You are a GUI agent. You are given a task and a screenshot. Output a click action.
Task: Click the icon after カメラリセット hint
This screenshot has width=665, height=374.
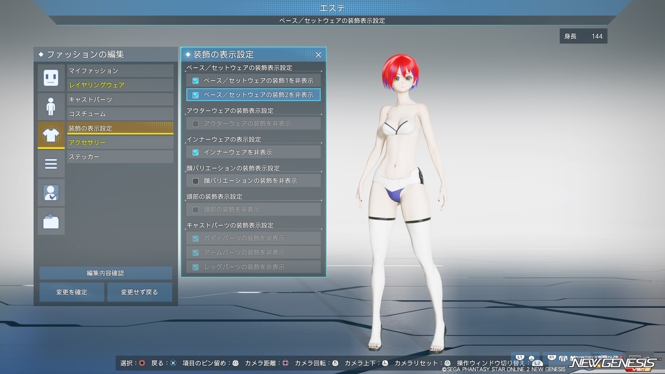click(x=448, y=363)
